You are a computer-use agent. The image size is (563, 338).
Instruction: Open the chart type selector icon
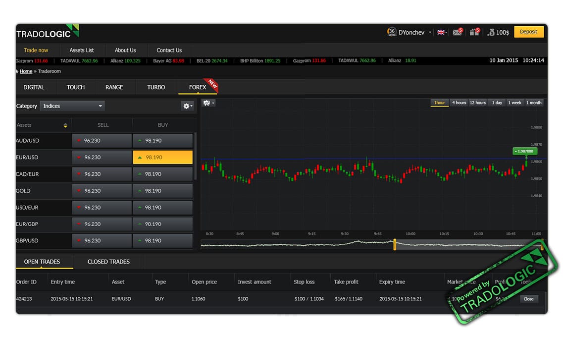(208, 103)
